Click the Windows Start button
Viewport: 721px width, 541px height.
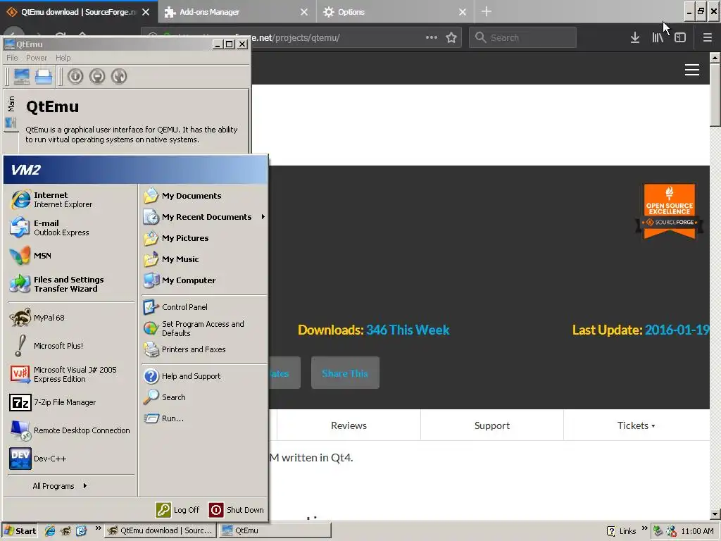click(x=19, y=531)
